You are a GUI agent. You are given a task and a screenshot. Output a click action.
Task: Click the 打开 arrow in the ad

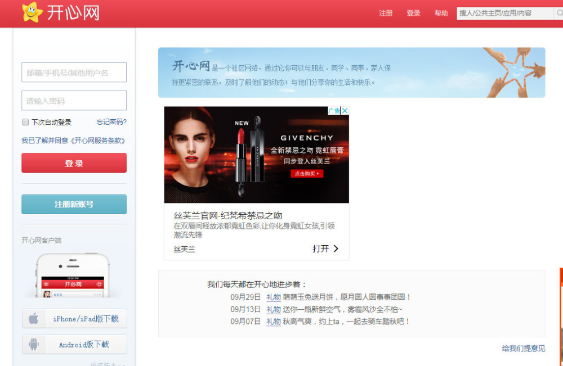(x=325, y=249)
